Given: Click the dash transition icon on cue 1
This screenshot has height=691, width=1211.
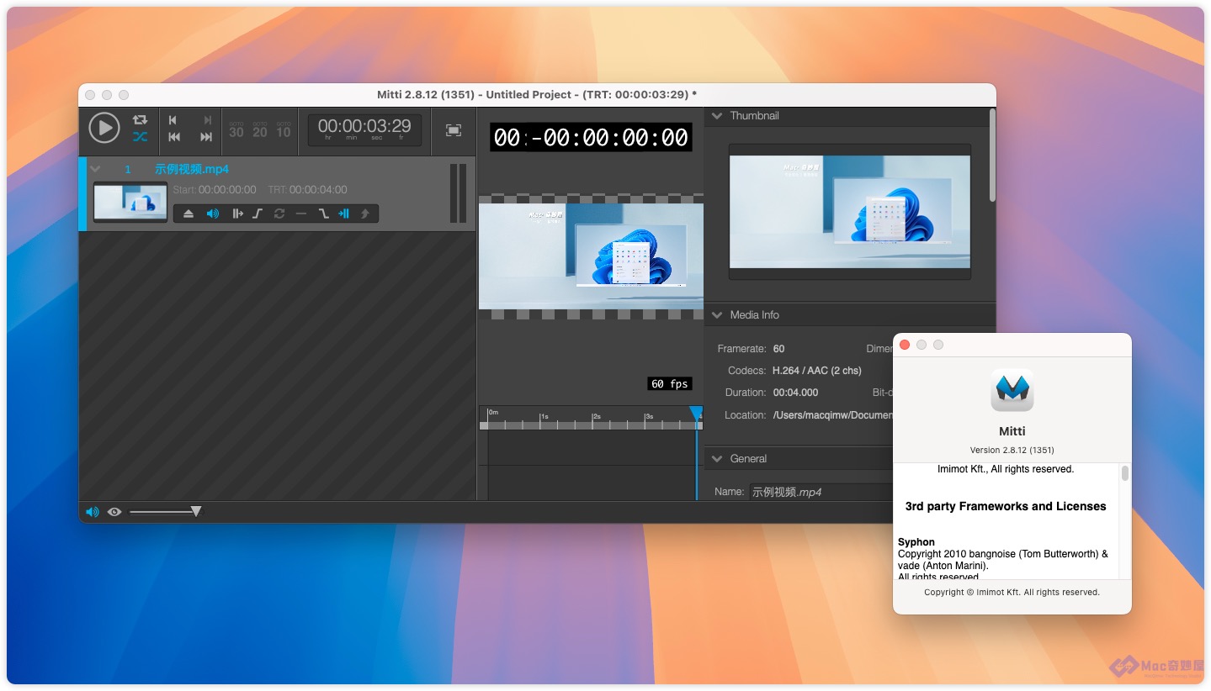Looking at the screenshot, I should pos(301,214).
